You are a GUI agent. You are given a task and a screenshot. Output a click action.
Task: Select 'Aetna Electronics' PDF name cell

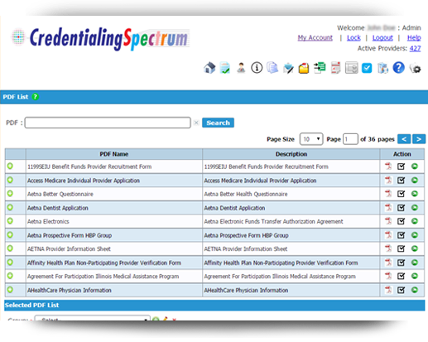(x=114, y=221)
